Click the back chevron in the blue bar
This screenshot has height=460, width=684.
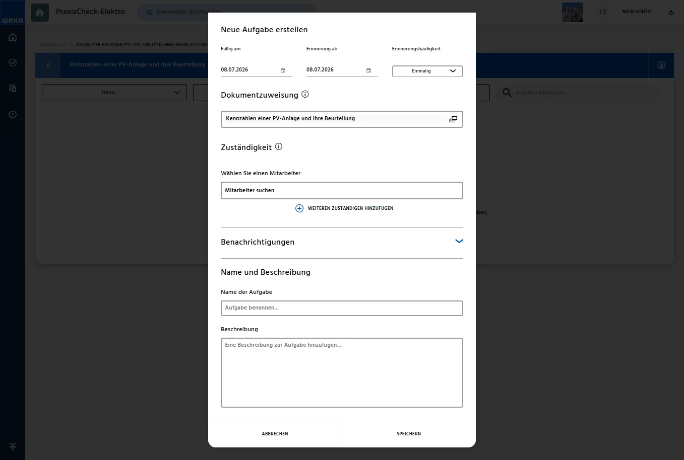(48, 65)
